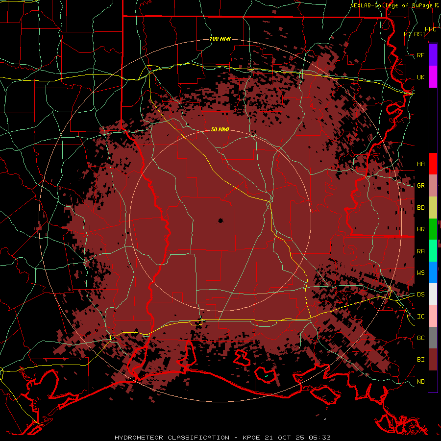Click the HA red legend swatch
The image size is (441, 441).
tap(433, 164)
